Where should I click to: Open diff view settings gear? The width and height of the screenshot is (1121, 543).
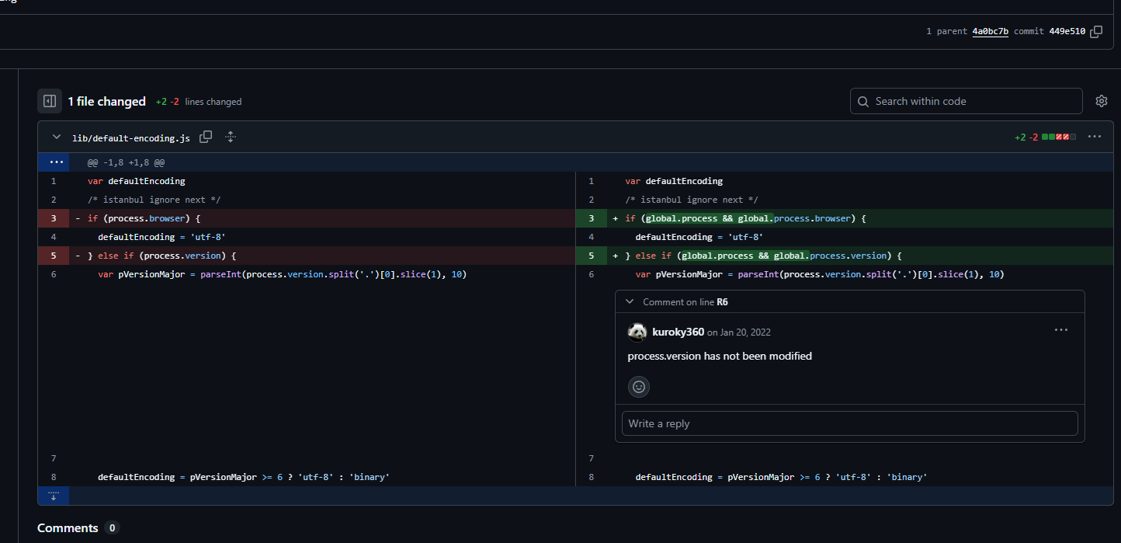click(x=1101, y=101)
